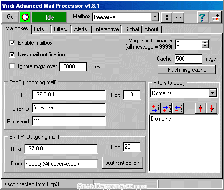The height and width of the screenshot is (190, 224).
Task: Enable Ignore msgs over checkbox
Action: point(12,66)
